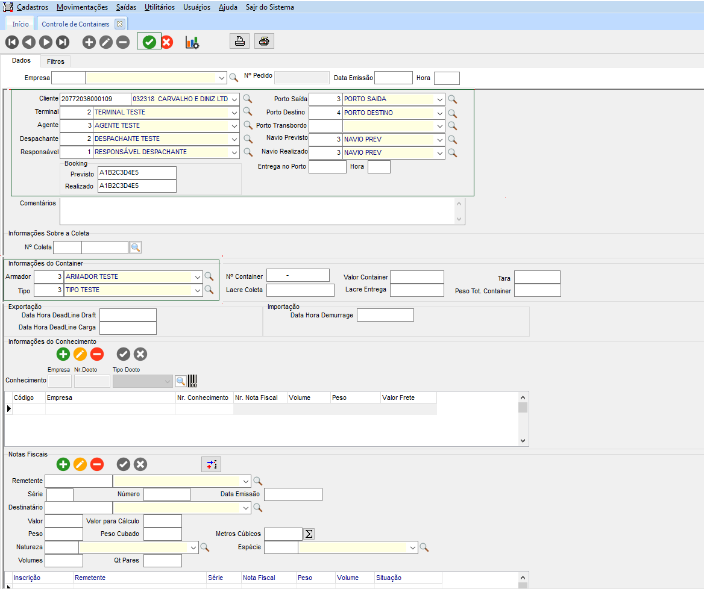Remove a Conhecimento with the red minus button
The height and width of the screenshot is (589, 704).
97,354
